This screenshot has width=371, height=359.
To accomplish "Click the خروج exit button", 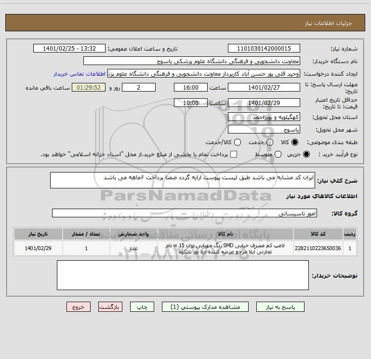I will coord(79,306).
